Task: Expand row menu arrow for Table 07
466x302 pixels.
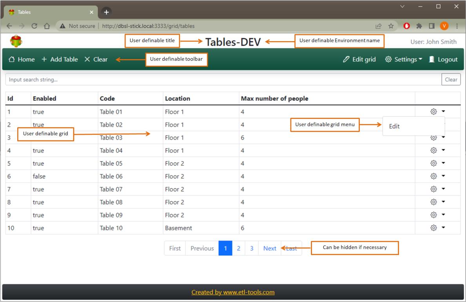Action: coord(443,189)
